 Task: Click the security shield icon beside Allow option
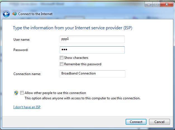coord(16,93)
